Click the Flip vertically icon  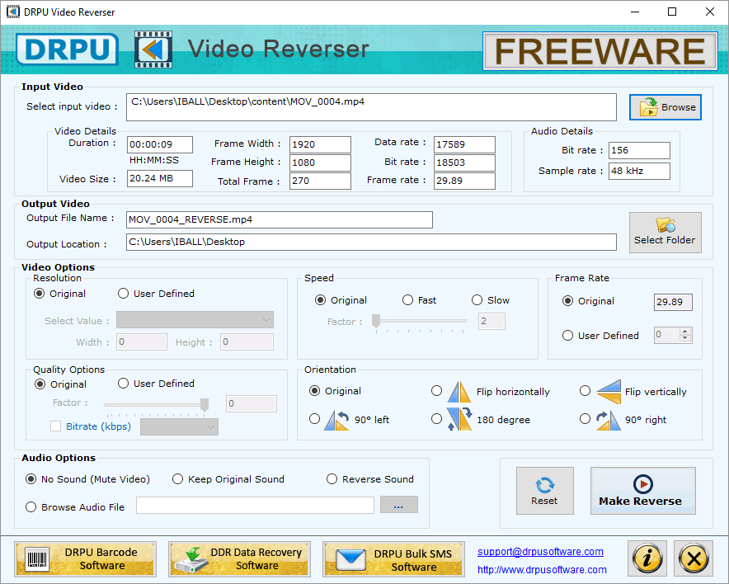608,392
